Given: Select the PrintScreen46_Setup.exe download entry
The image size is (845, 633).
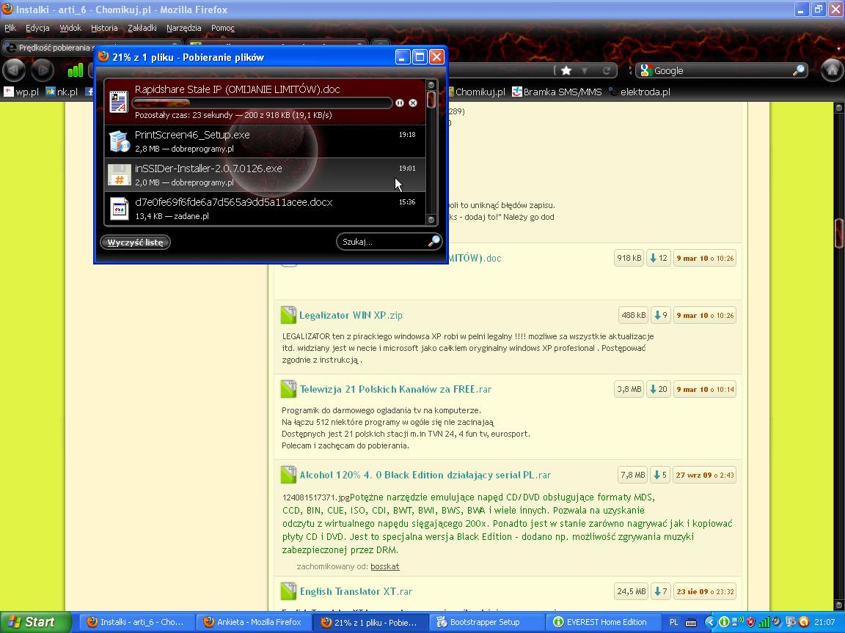Looking at the screenshot, I should (265, 141).
